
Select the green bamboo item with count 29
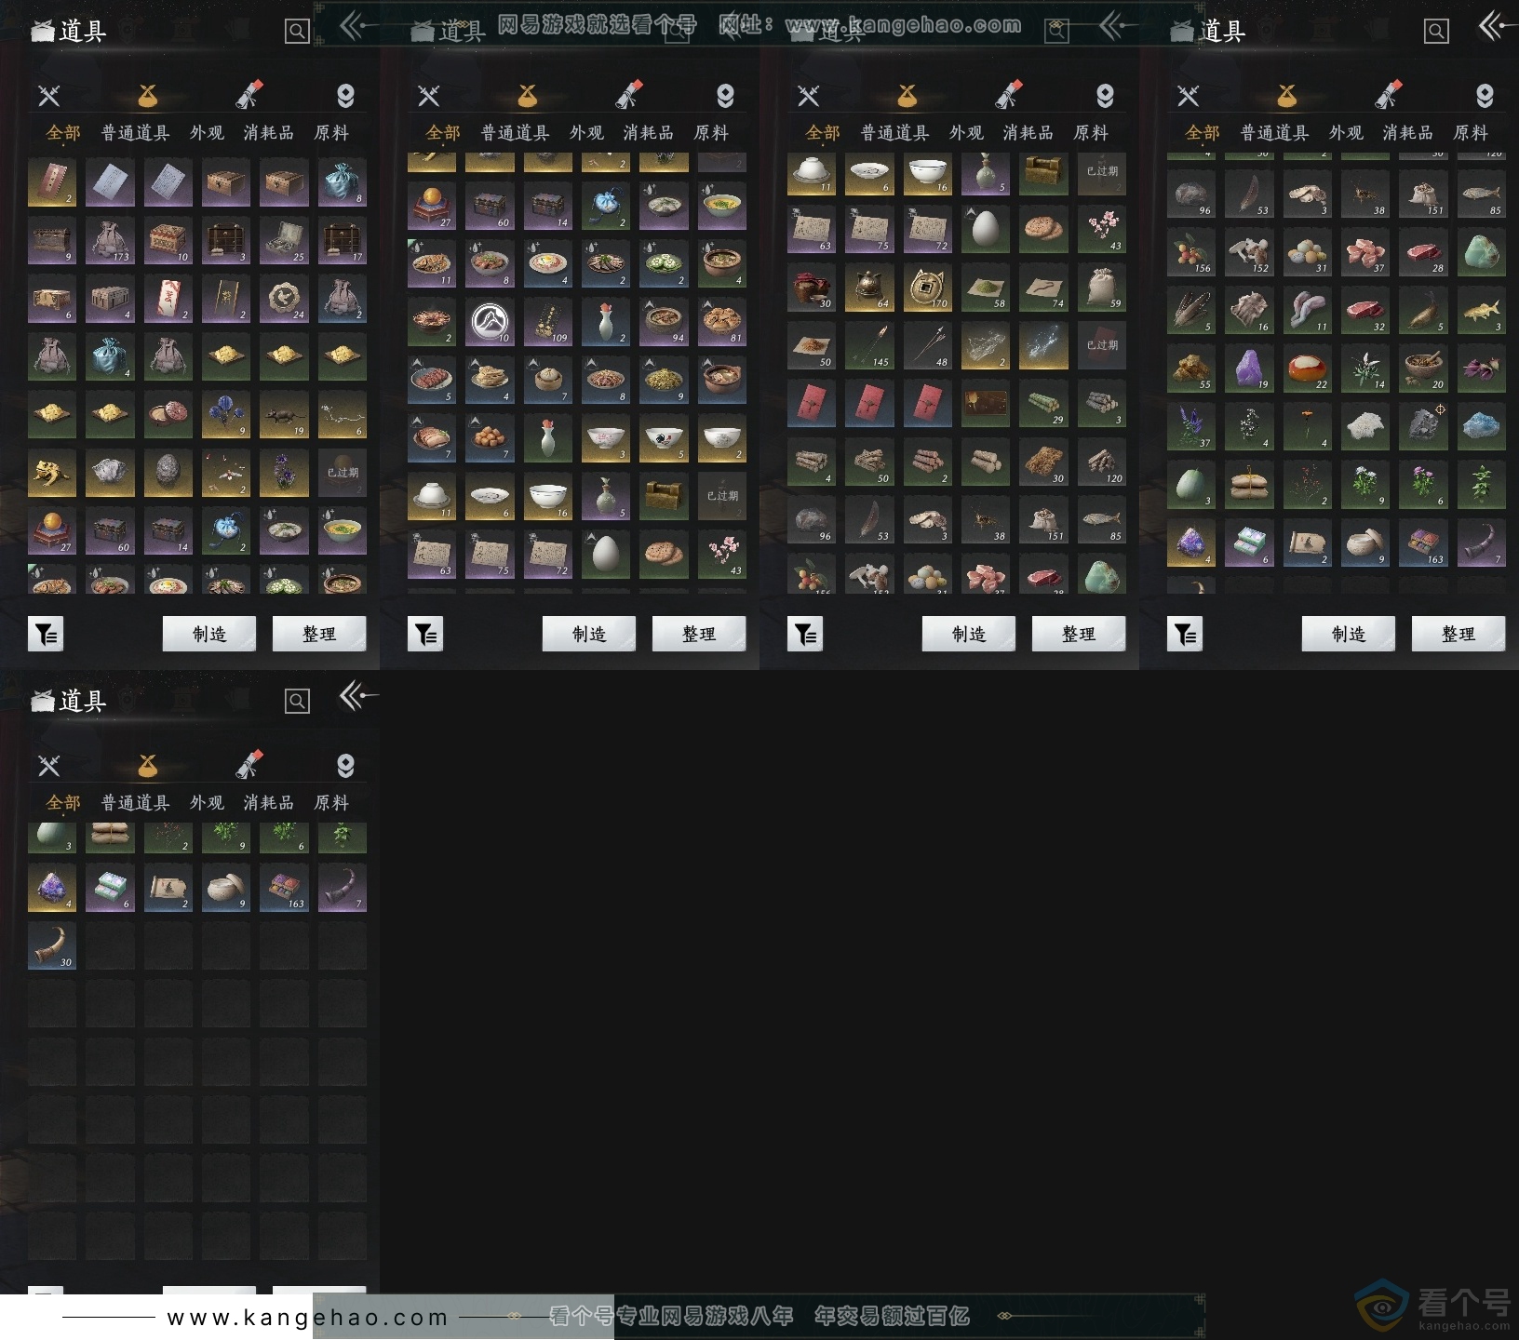1043,404
